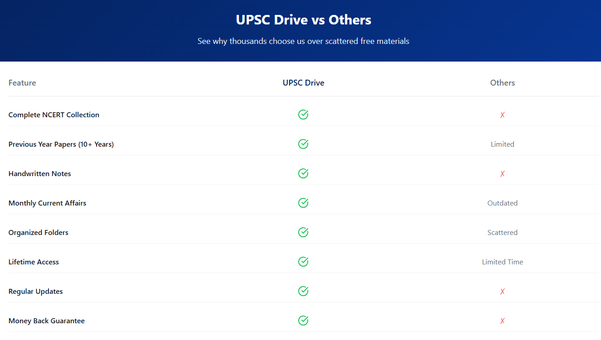The image size is (601, 340).
Task: Click red X for Regular Updates
Action: click(x=502, y=292)
